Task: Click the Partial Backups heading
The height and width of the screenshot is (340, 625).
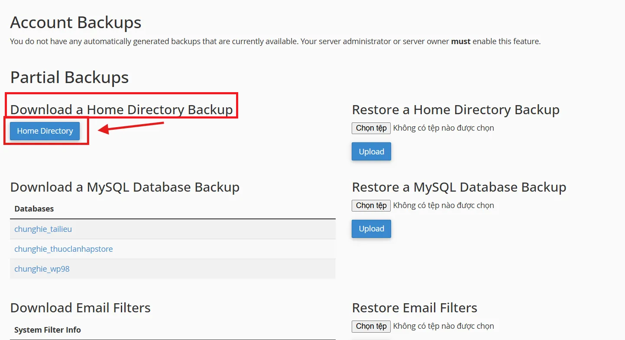Action: (69, 77)
